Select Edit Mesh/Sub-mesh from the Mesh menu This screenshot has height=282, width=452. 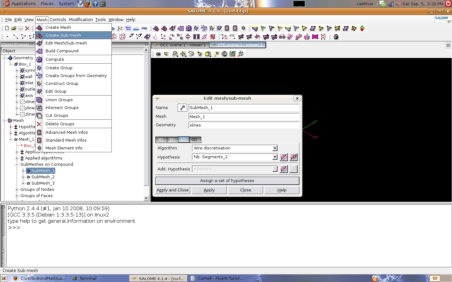click(x=66, y=43)
